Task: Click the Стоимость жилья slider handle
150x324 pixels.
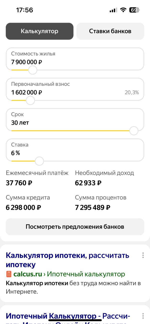Action: click(x=32, y=70)
